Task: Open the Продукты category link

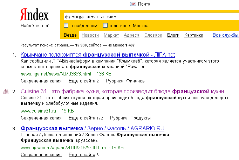Action: point(141,118)
